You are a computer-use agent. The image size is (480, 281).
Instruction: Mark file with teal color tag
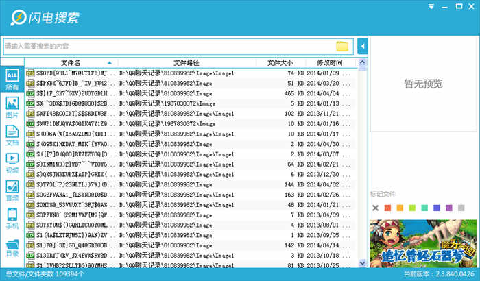[x=424, y=208]
